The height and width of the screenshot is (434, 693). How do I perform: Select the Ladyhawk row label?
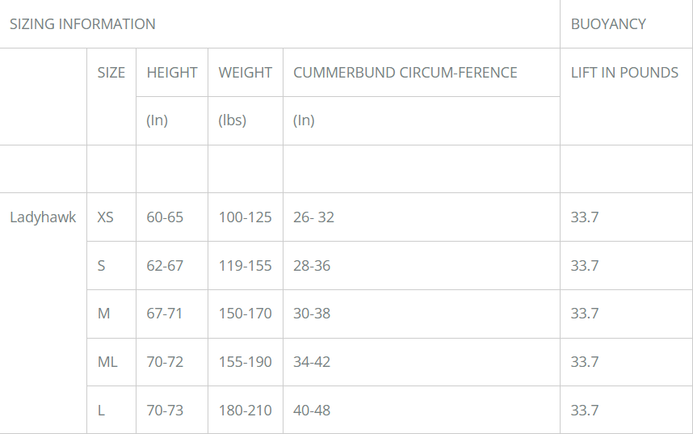(43, 217)
